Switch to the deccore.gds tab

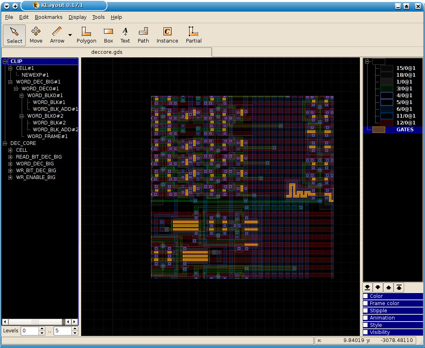[107, 52]
